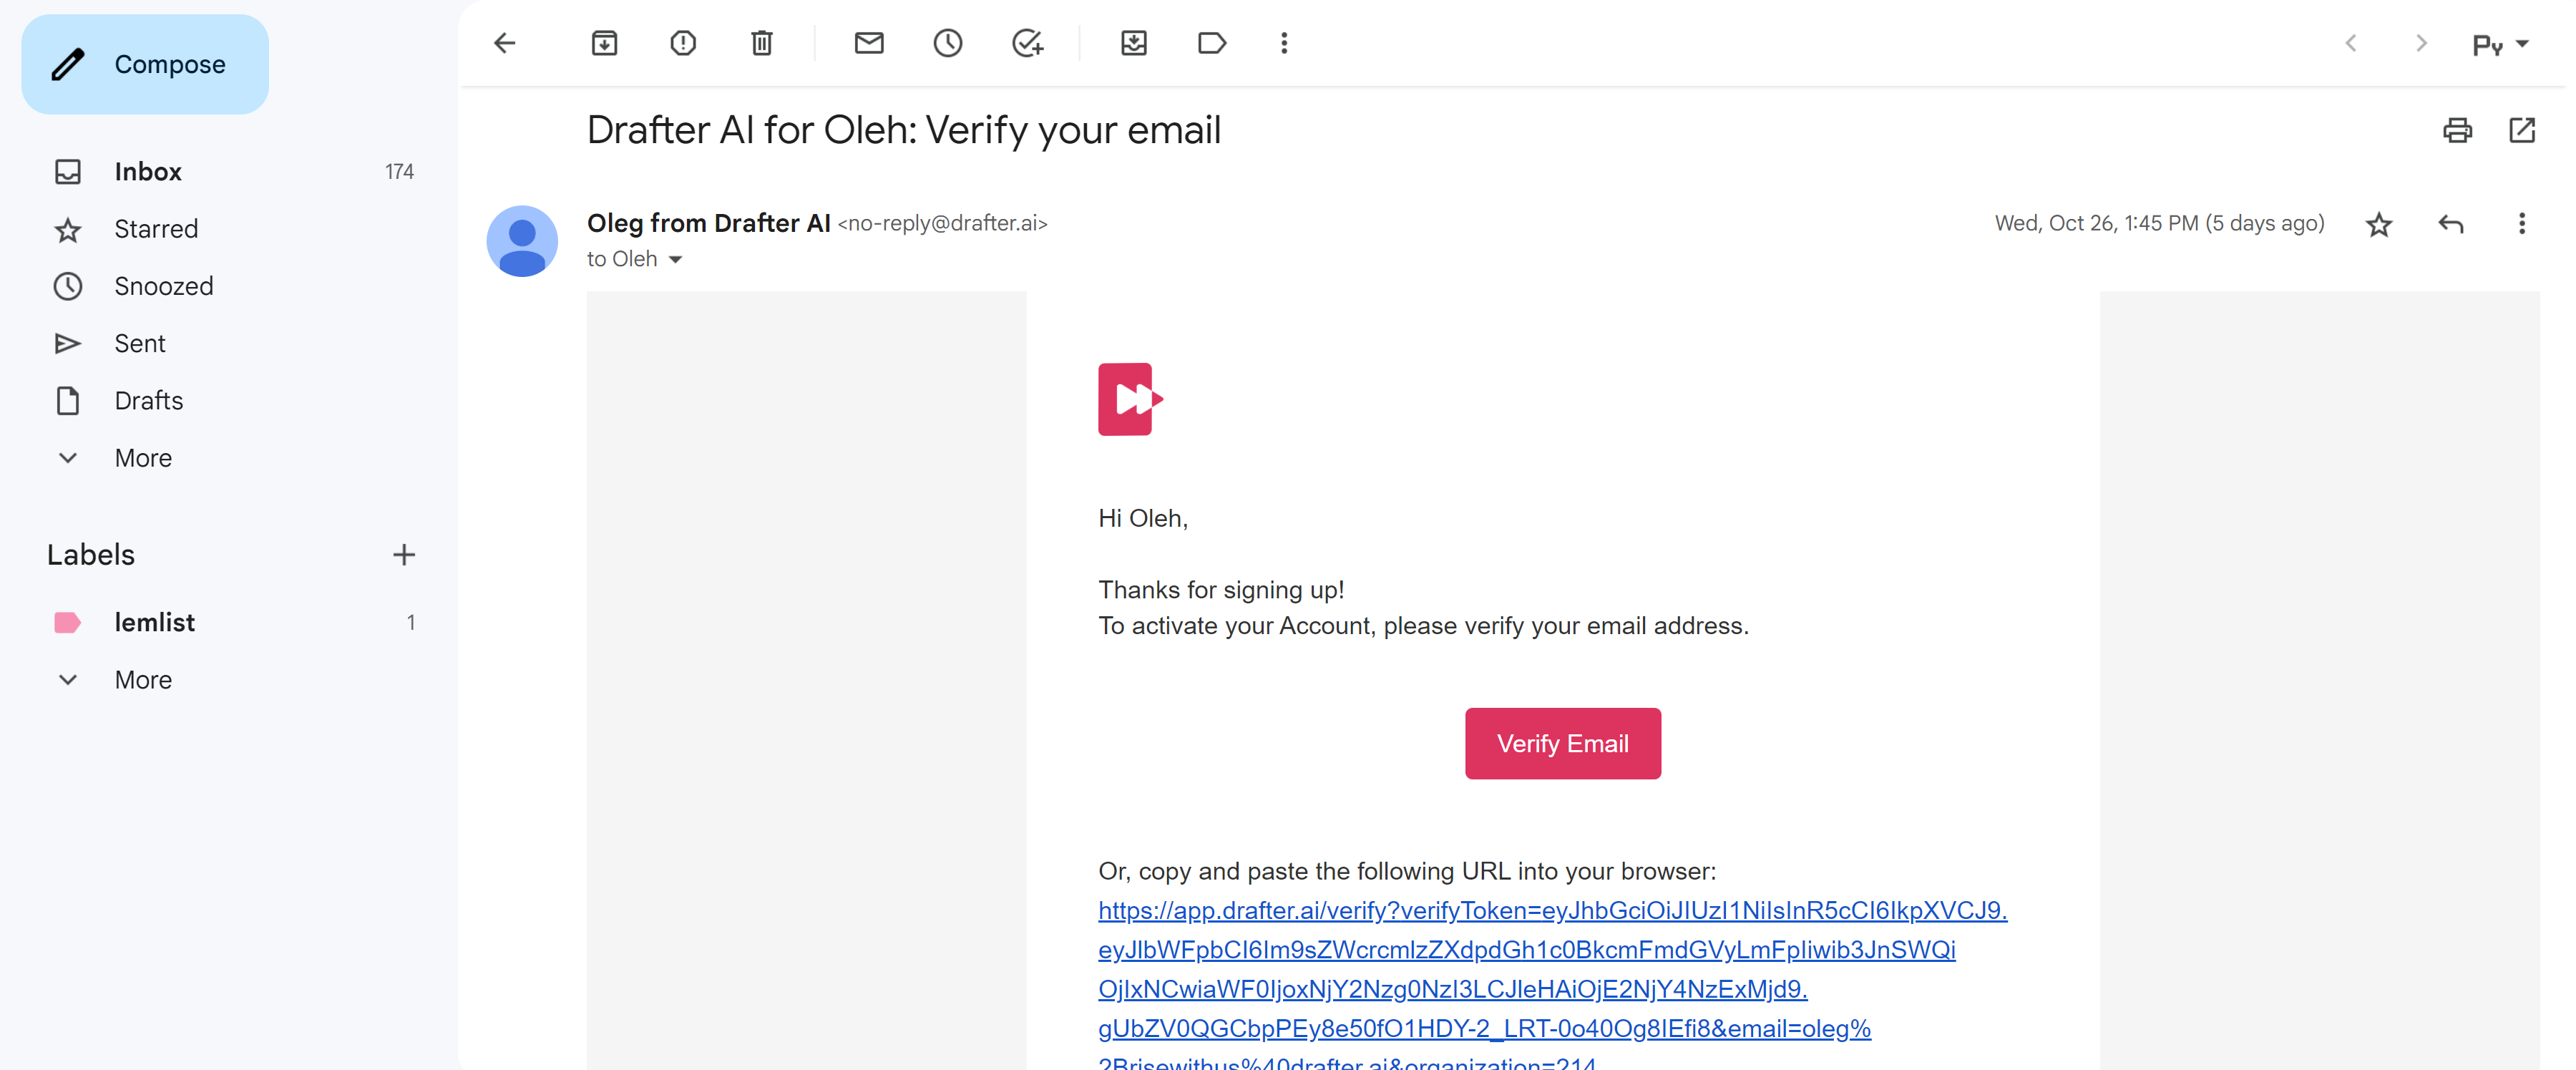Open the Labels tag icon
Viewport: 2576px width, 1070px height.
[1212, 43]
